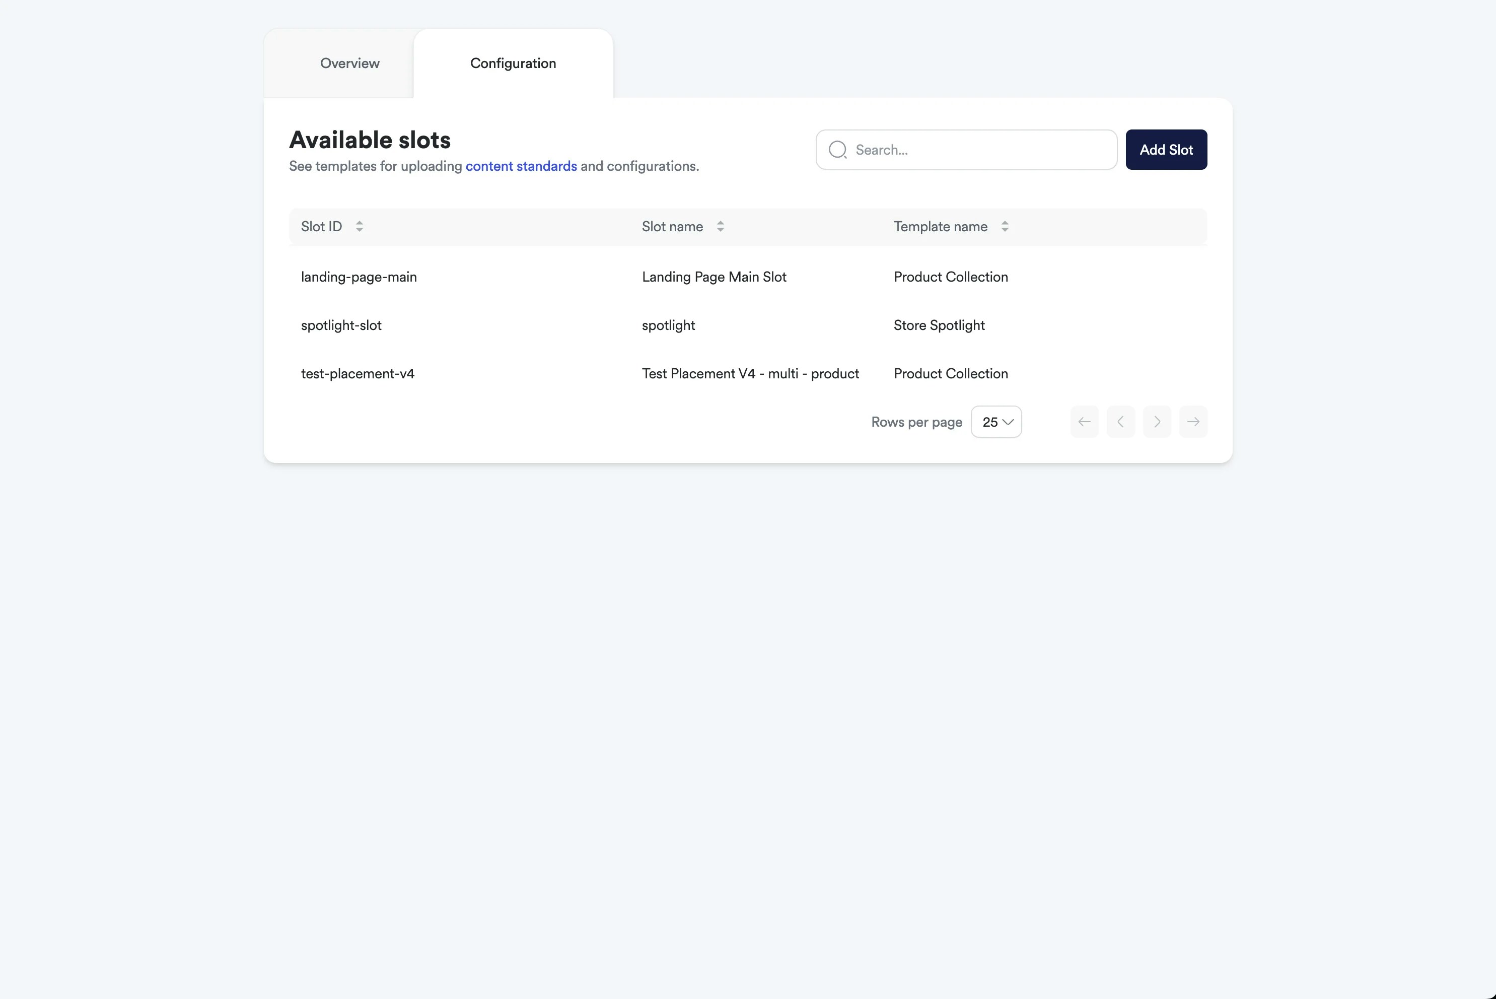Screen dimensions: 1496x999
Task: Click the Landing Page Main Slot name
Action: tap(714, 277)
